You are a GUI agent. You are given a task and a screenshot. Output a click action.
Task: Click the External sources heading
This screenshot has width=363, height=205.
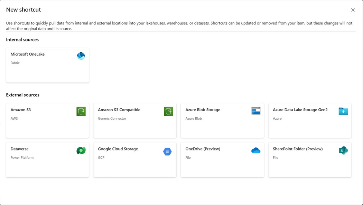point(23,95)
